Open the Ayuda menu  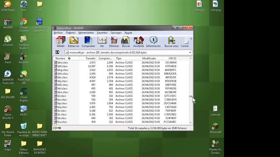pos(128,33)
